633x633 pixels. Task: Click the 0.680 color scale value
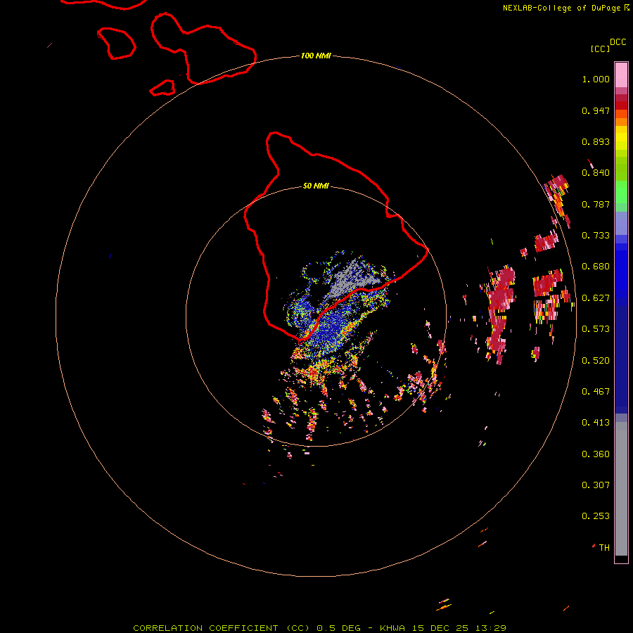(x=596, y=267)
